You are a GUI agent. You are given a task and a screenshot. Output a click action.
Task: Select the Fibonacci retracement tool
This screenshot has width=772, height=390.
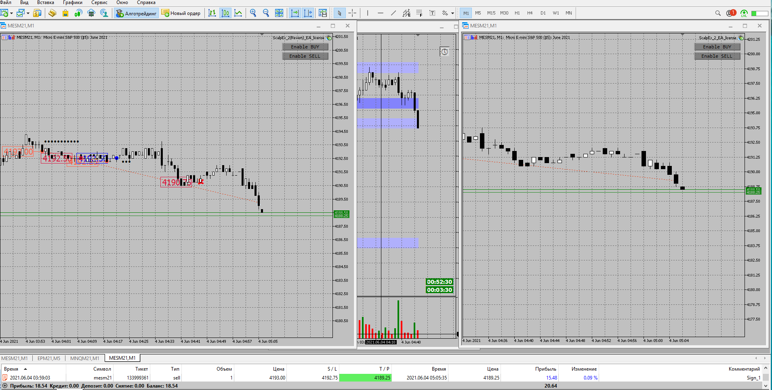[x=419, y=13]
